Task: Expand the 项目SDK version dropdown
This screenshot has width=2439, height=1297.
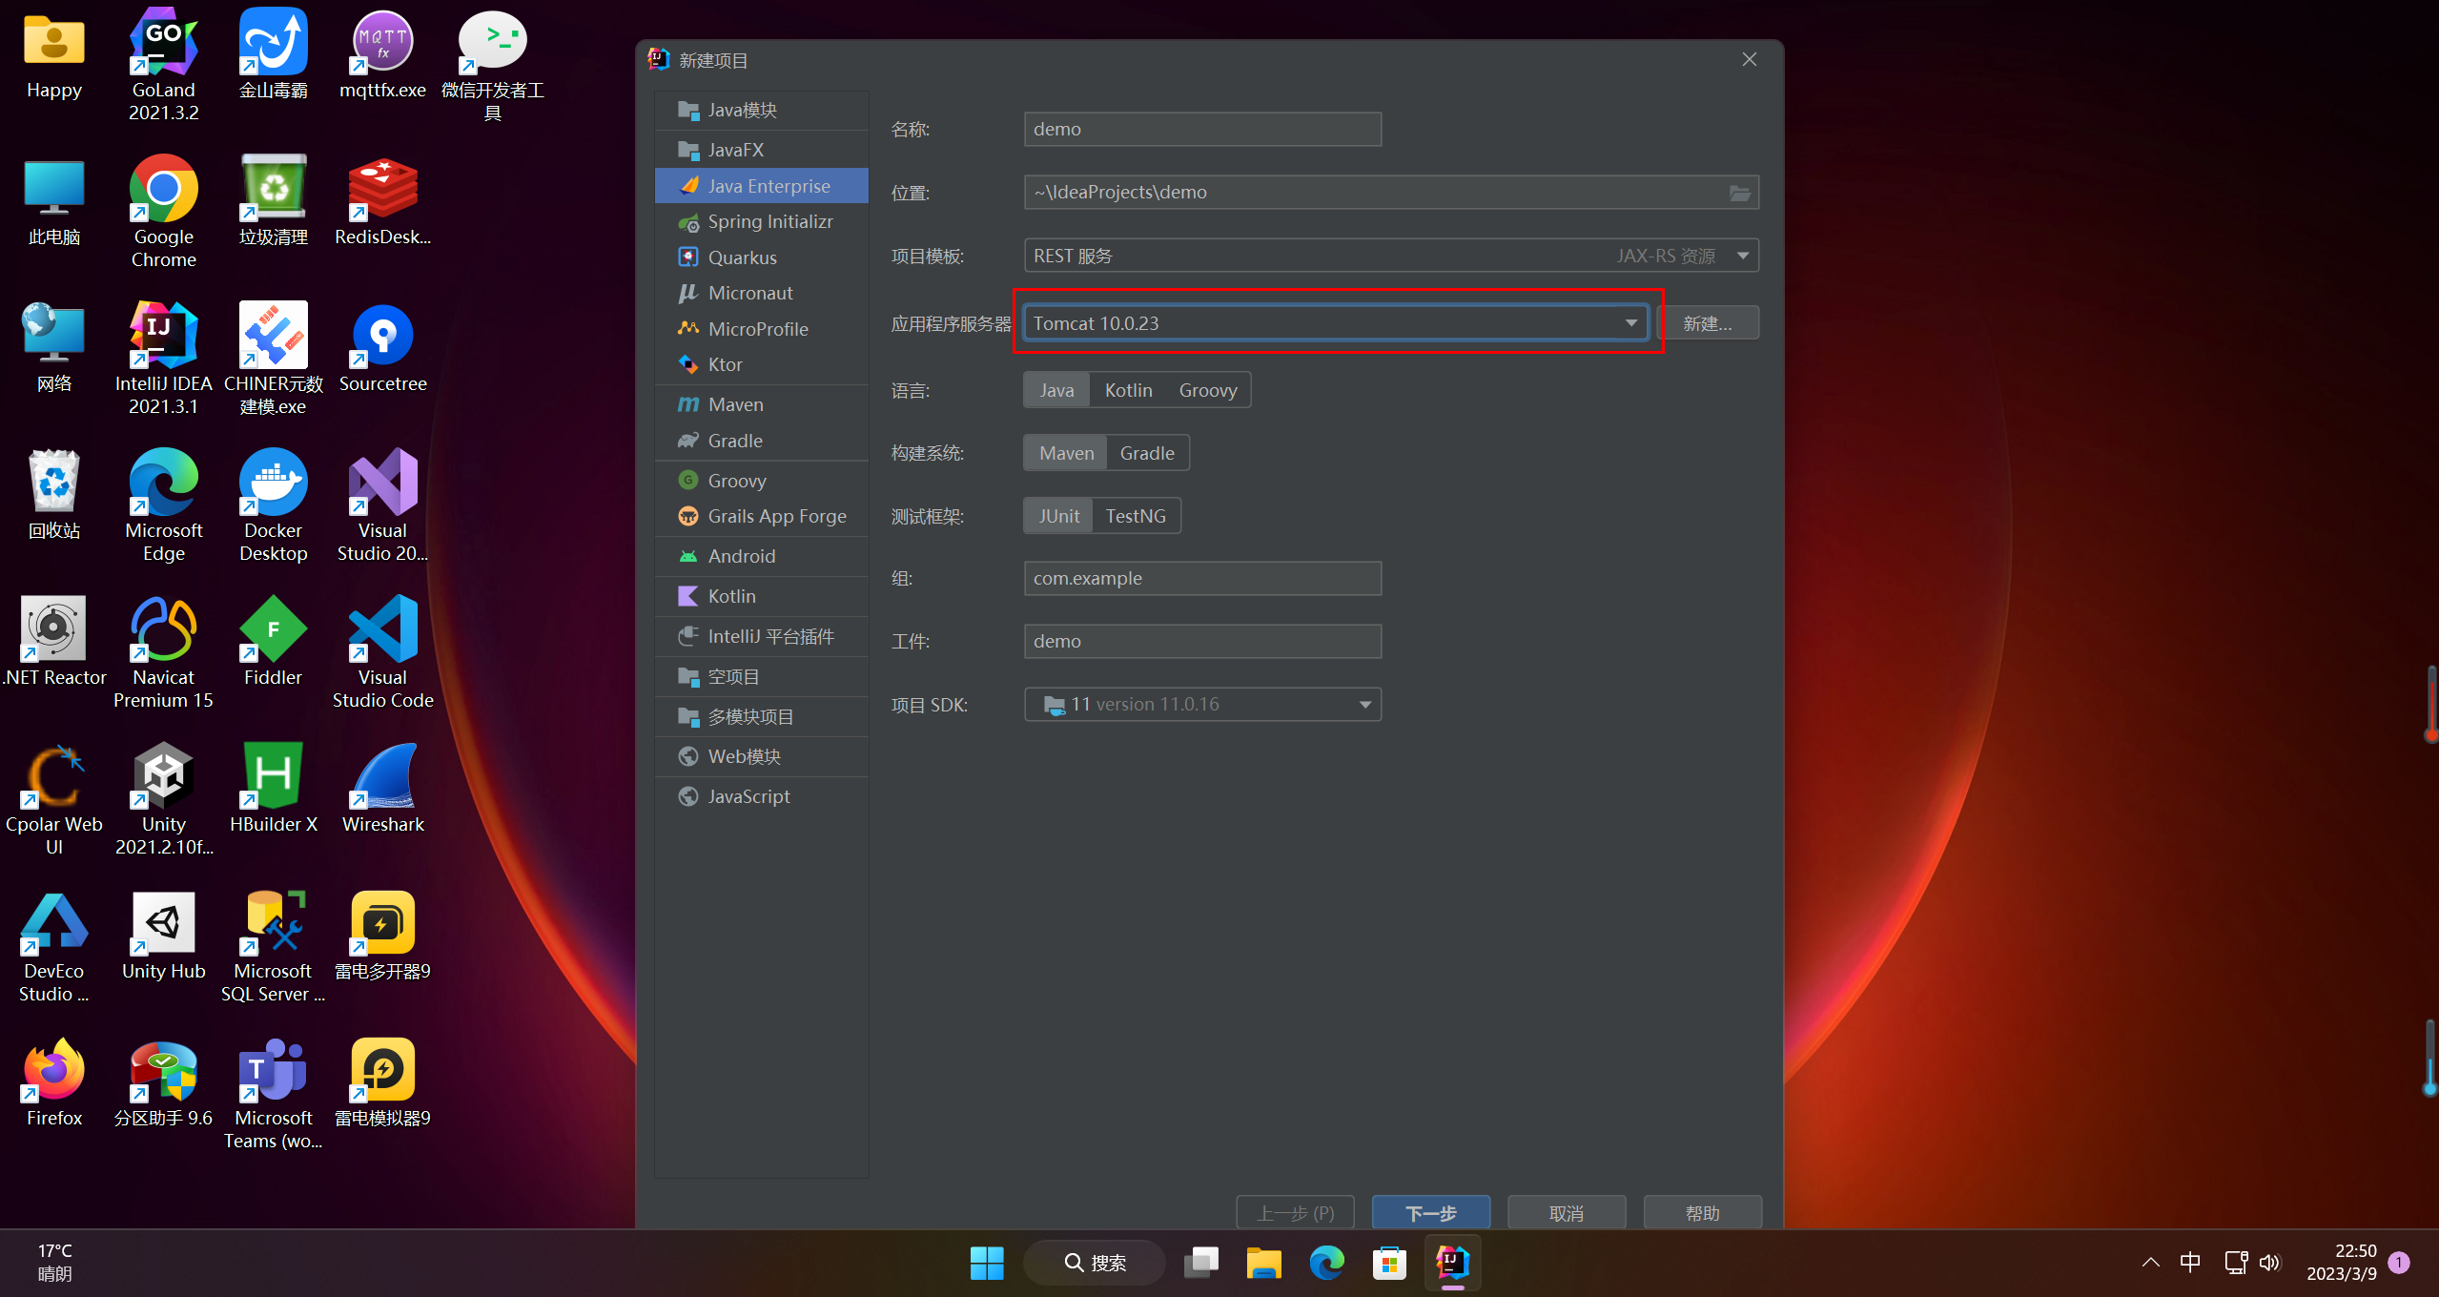Action: pos(1363,704)
